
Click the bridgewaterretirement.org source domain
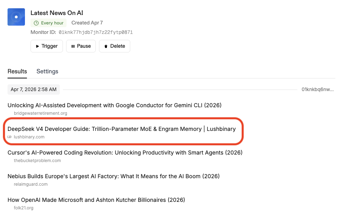click(x=40, y=113)
